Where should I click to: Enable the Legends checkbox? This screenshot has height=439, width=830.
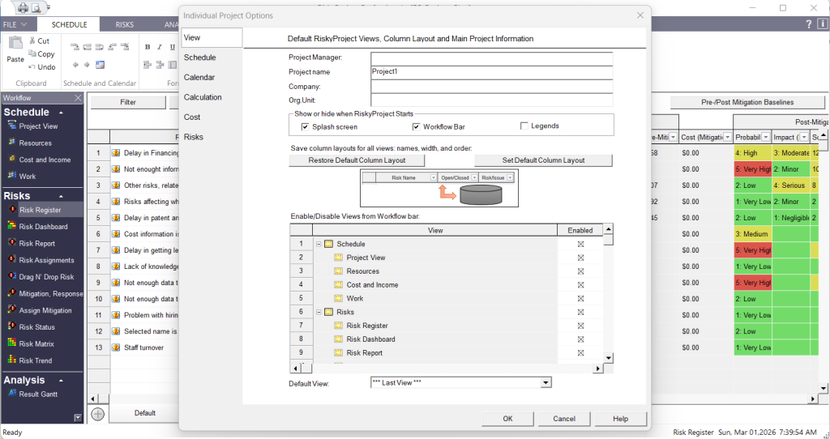coord(524,126)
